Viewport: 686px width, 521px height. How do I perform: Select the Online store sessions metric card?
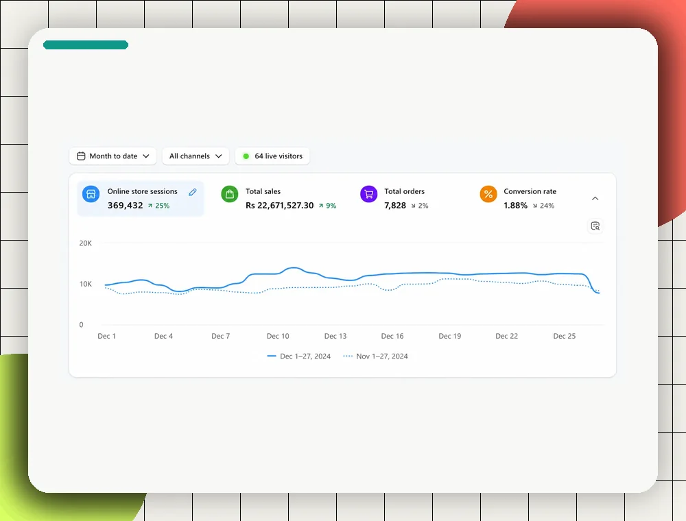[x=141, y=198]
